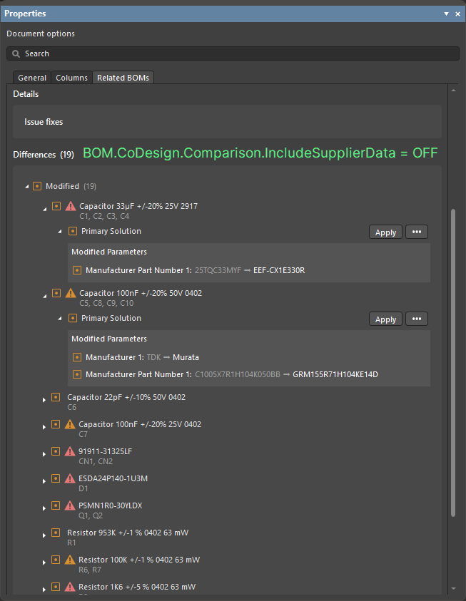This screenshot has height=601, width=466.
Task: Apply Primary Solution for Capacitor 33µF
Action: point(385,232)
